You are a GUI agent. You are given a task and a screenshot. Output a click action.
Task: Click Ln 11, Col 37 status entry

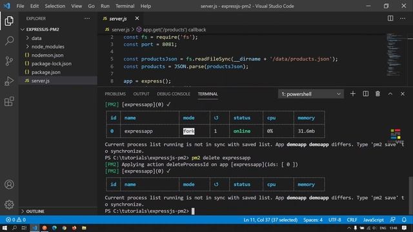point(270,220)
